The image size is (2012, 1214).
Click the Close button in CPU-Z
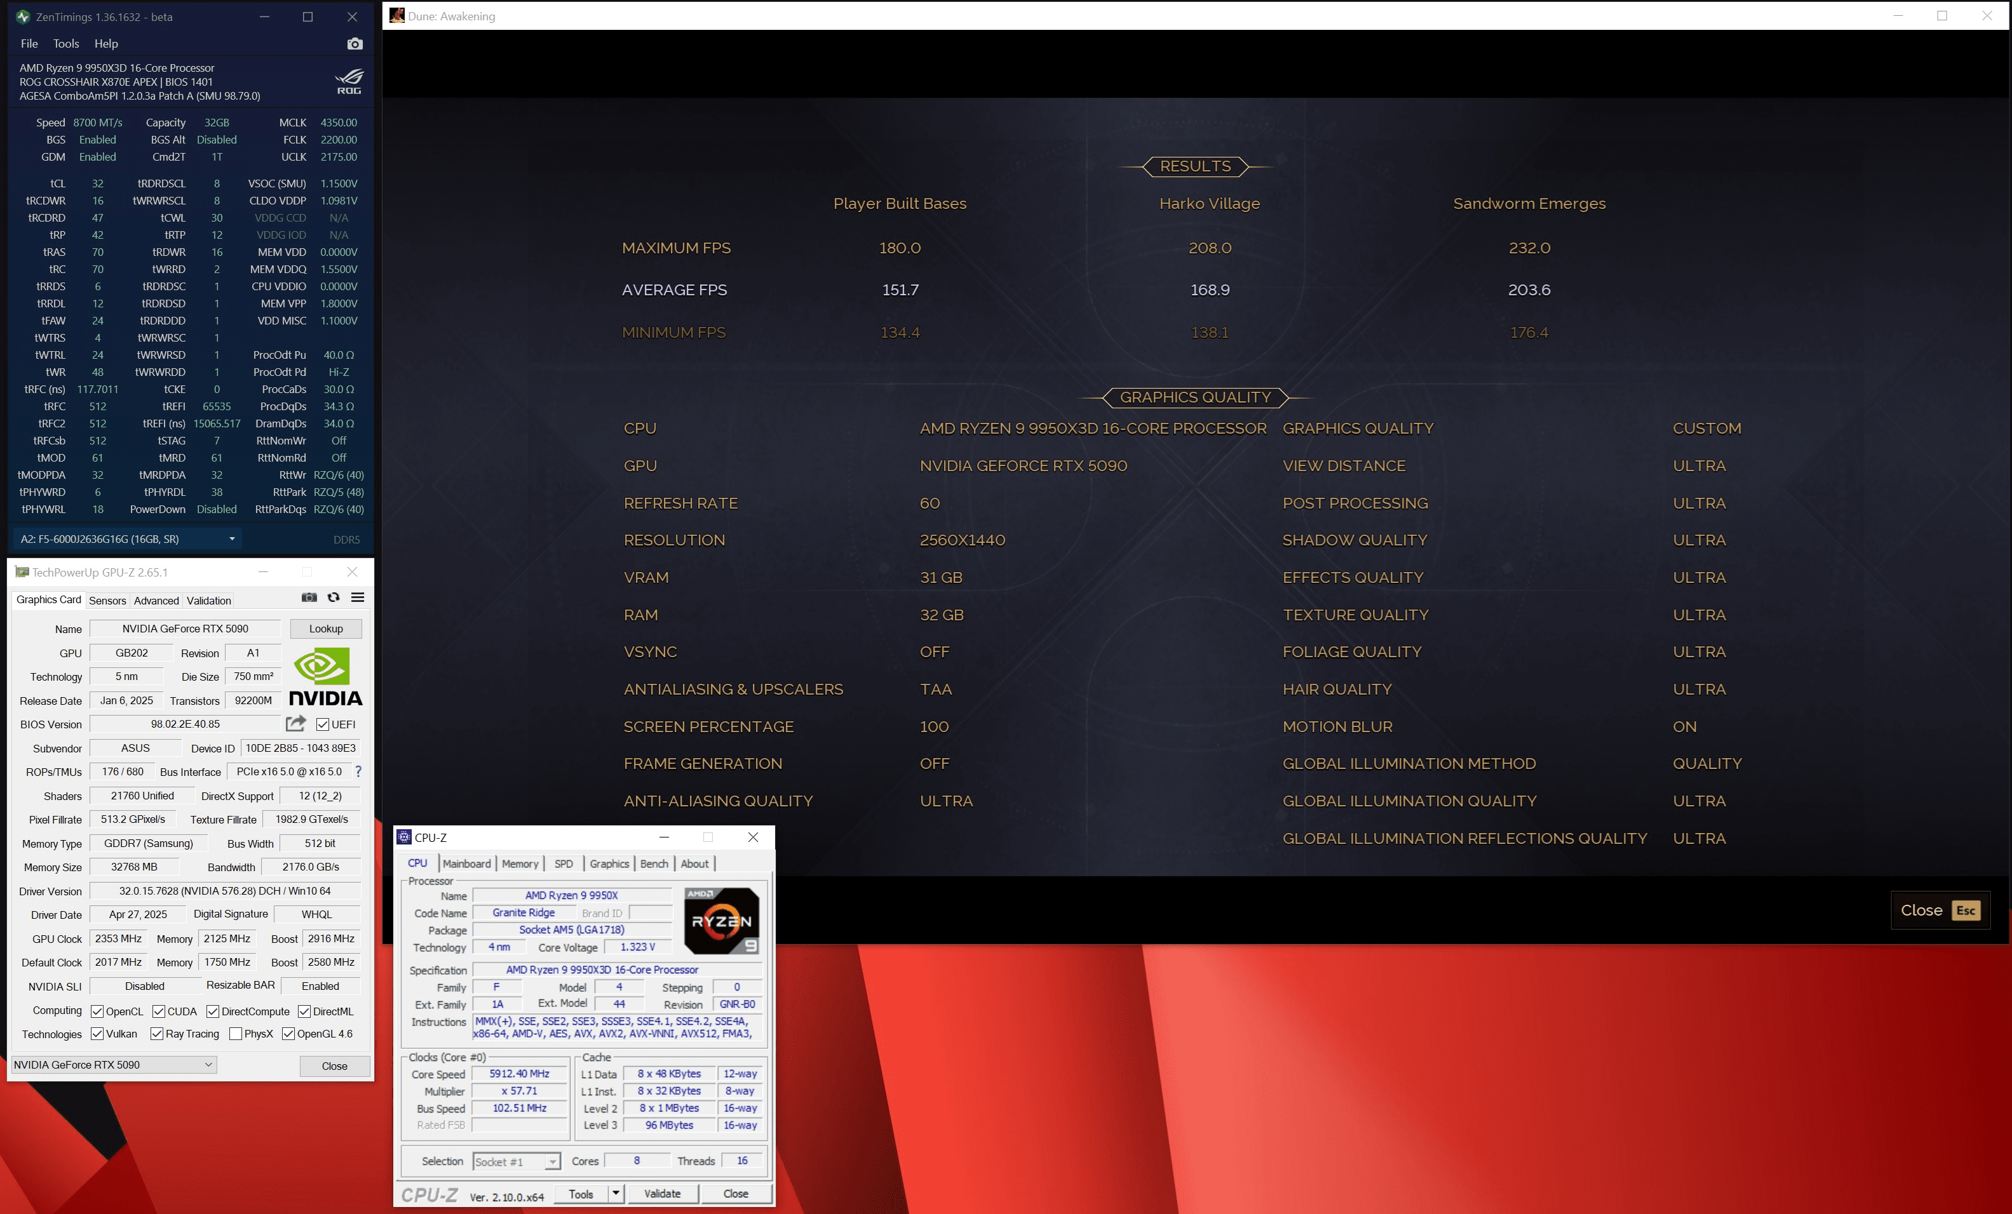point(736,1194)
